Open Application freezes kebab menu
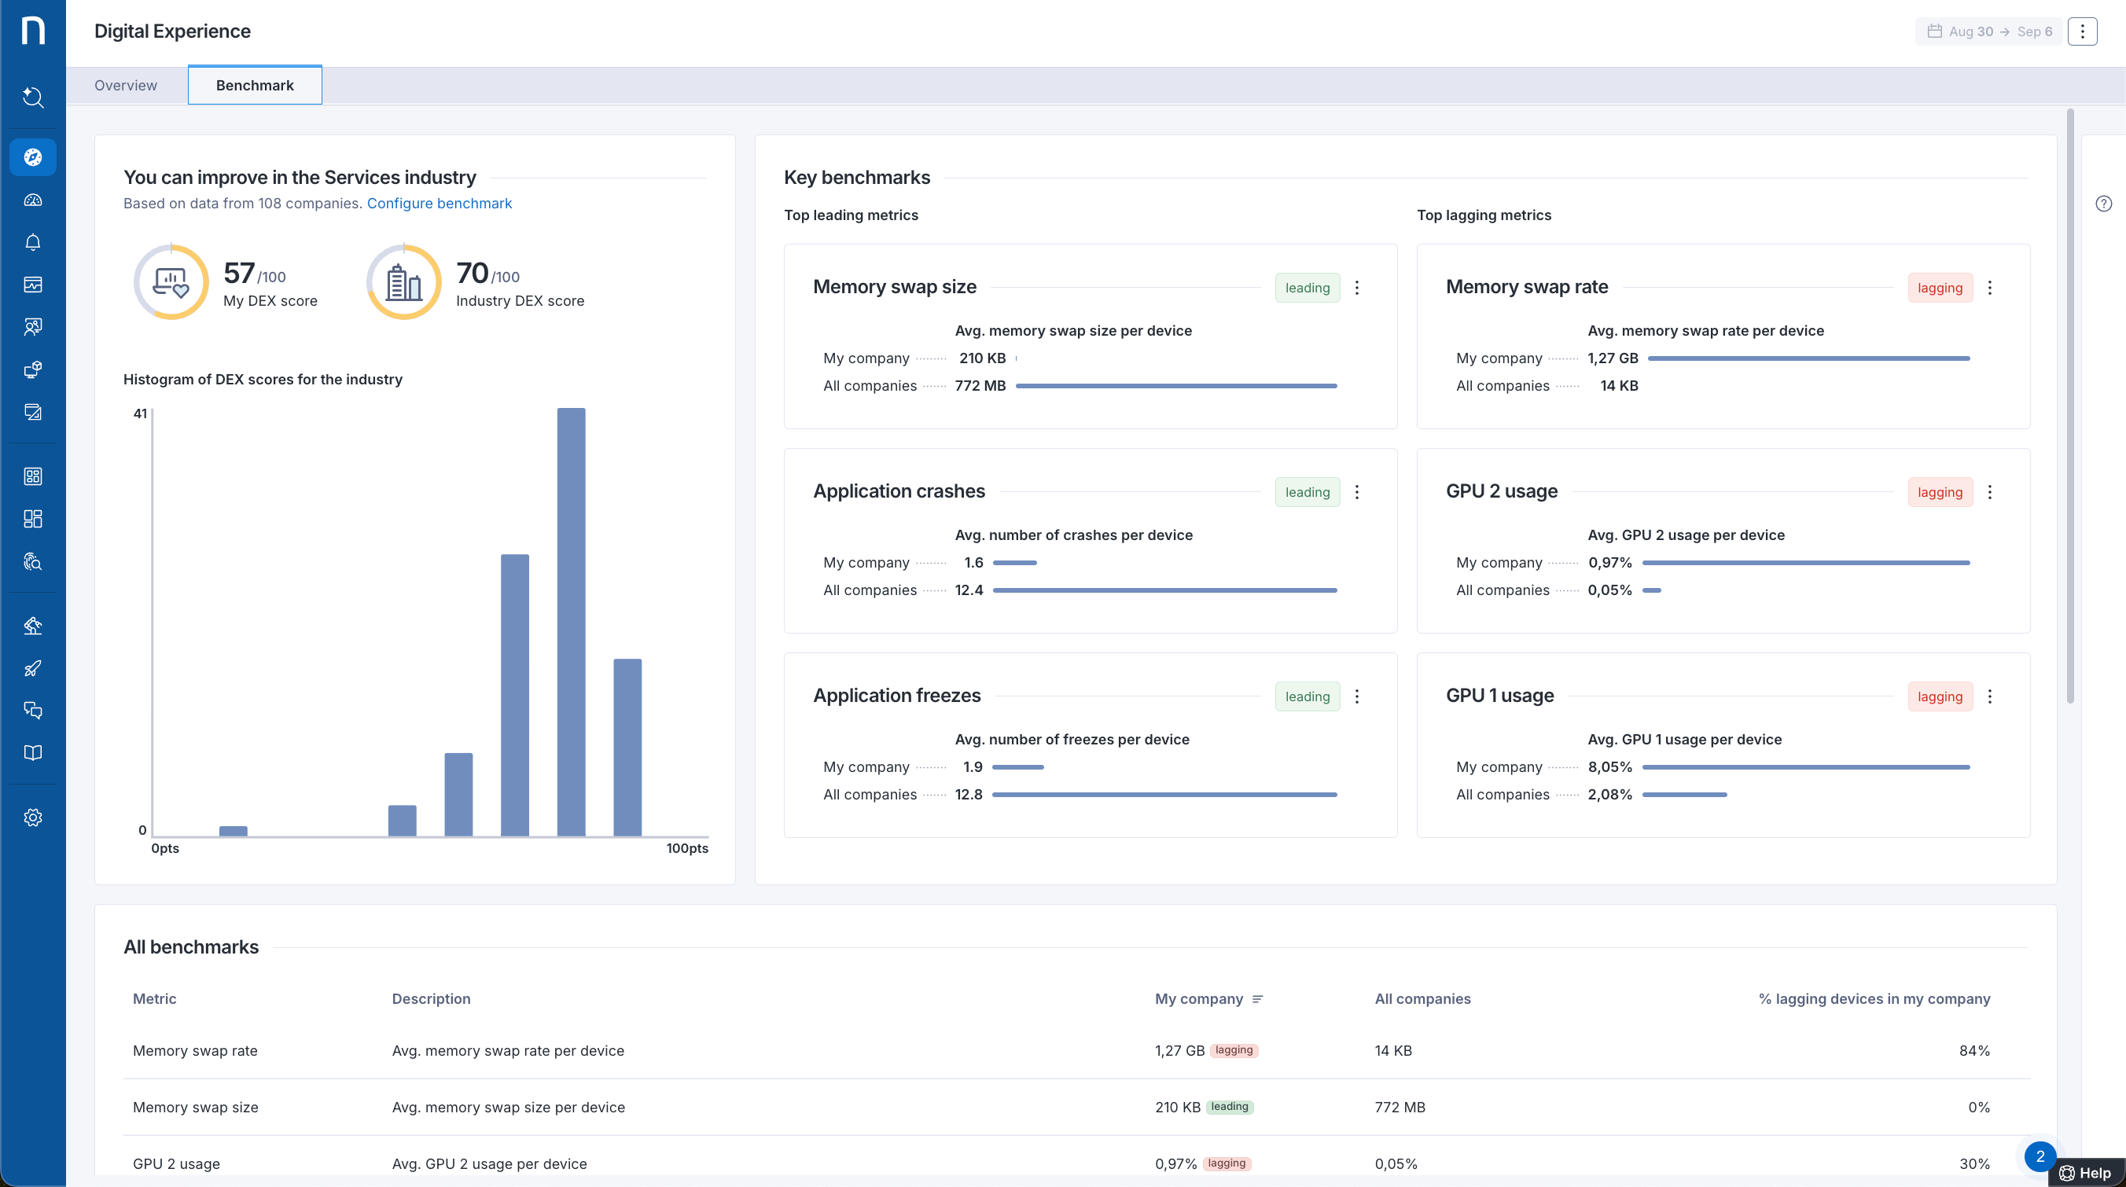 (x=1357, y=697)
